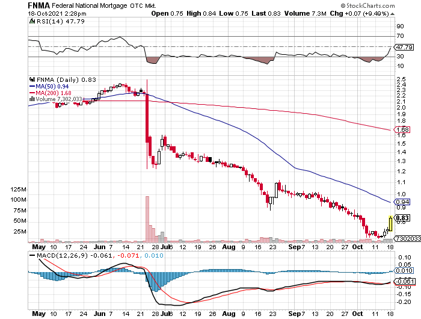
Task: Click the 0.83 last price tag
Action: (402, 218)
